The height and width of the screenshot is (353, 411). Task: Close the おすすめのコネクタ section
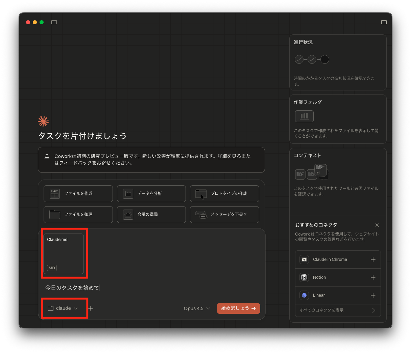pos(377,225)
